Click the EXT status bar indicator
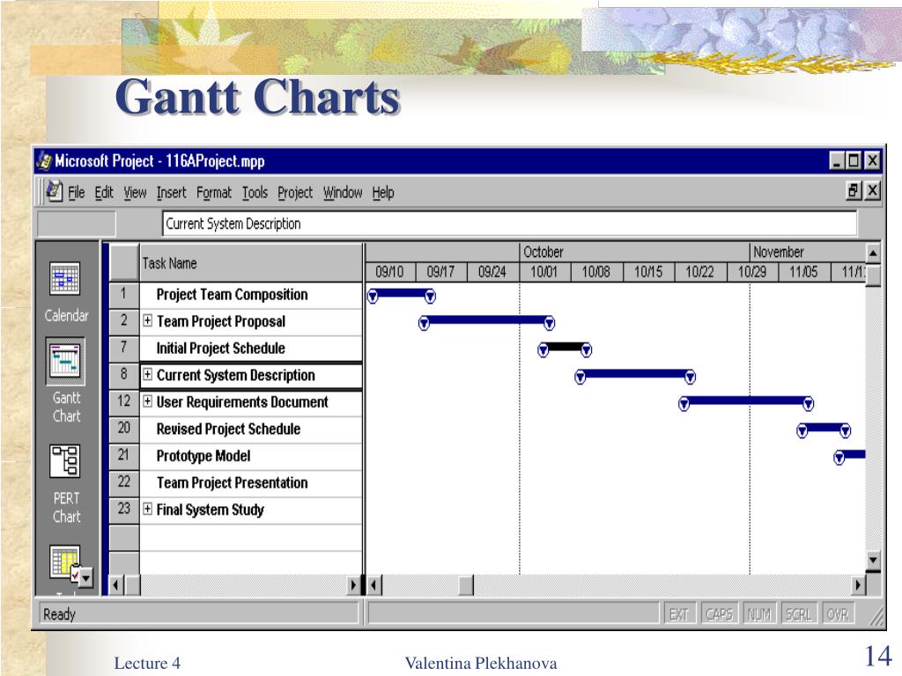 point(679,614)
